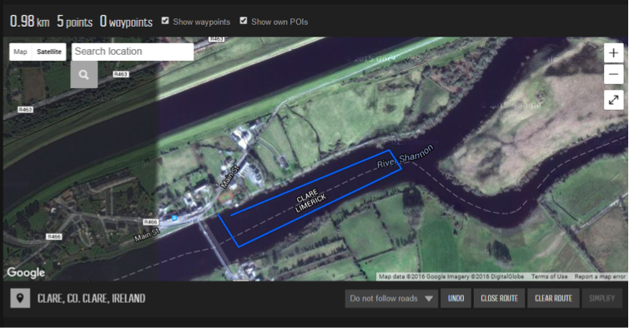Click the SIMPLIFY button
The height and width of the screenshot is (328, 629).
[x=601, y=298]
